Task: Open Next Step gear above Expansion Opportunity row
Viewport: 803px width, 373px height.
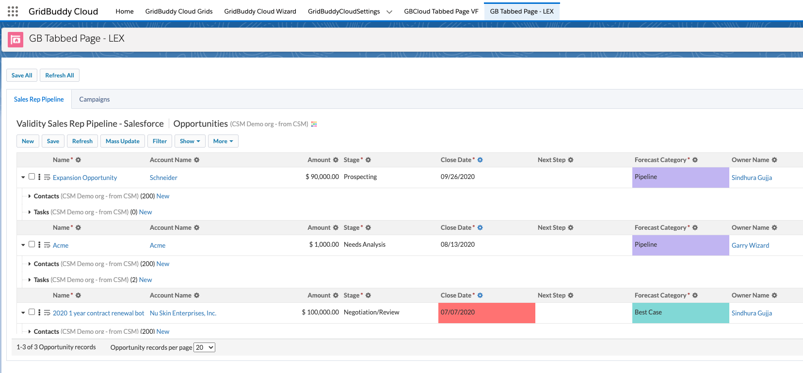Action: 571,160
